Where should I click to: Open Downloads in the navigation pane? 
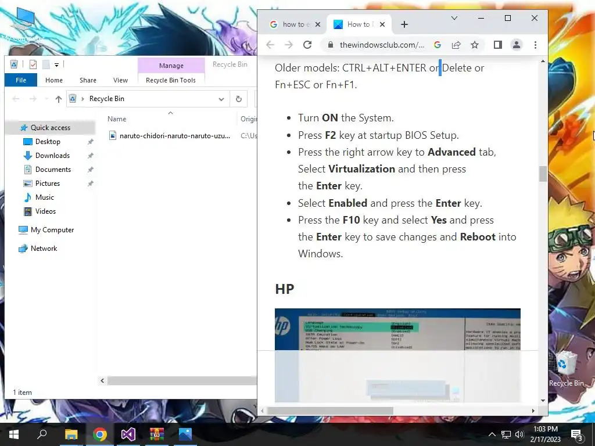point(52,156)
